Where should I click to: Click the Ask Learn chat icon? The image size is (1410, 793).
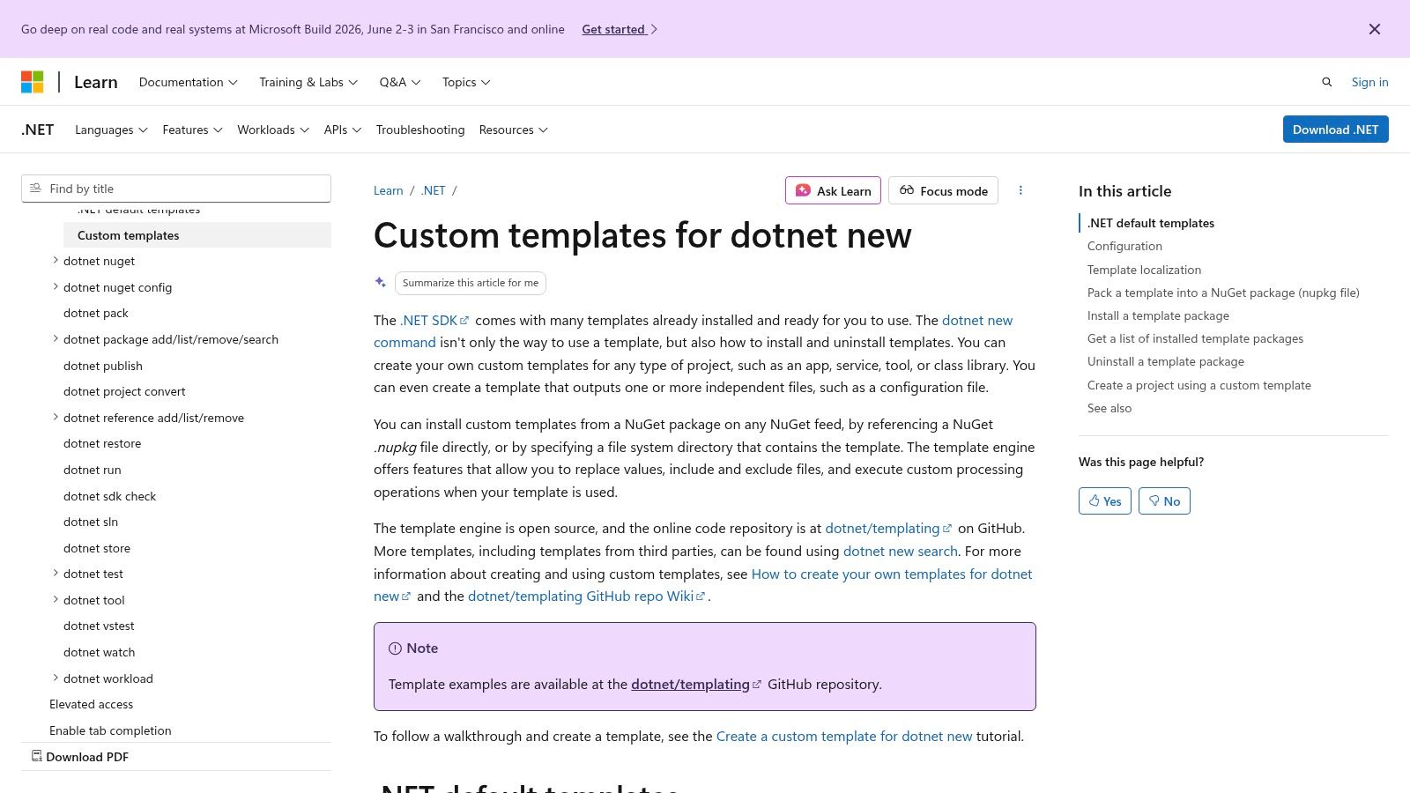(x=803, y=190)
